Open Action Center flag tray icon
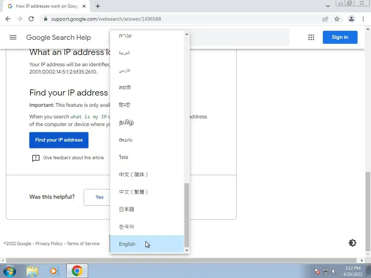This screenshot has height=278, width=371. coord(317,271)
